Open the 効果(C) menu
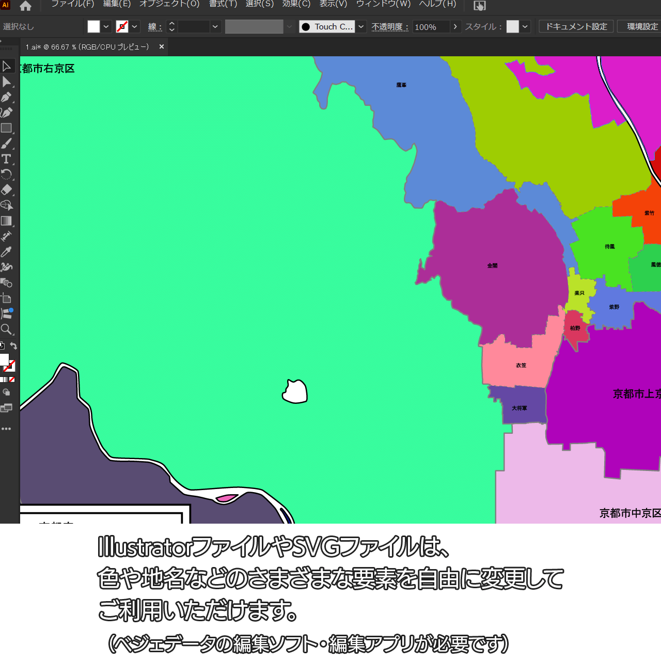 click(296, 4)
